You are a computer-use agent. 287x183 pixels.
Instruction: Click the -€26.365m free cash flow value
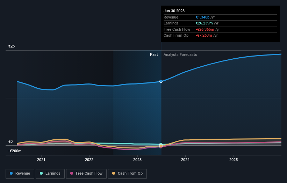click(x=205, y=29)
